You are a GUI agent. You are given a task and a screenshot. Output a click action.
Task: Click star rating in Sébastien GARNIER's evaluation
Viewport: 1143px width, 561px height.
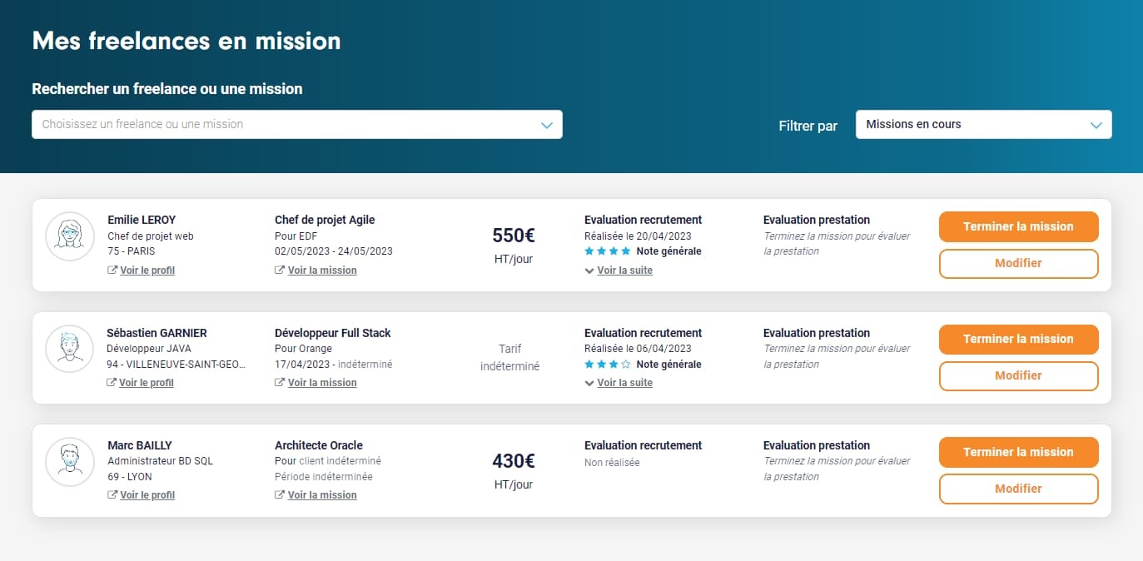click(x=608, y=365)
